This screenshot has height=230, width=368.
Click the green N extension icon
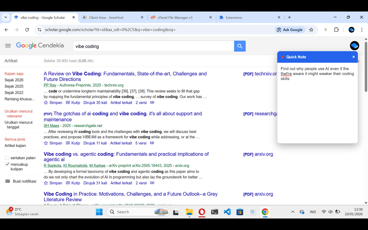click(x=325, y=30)
